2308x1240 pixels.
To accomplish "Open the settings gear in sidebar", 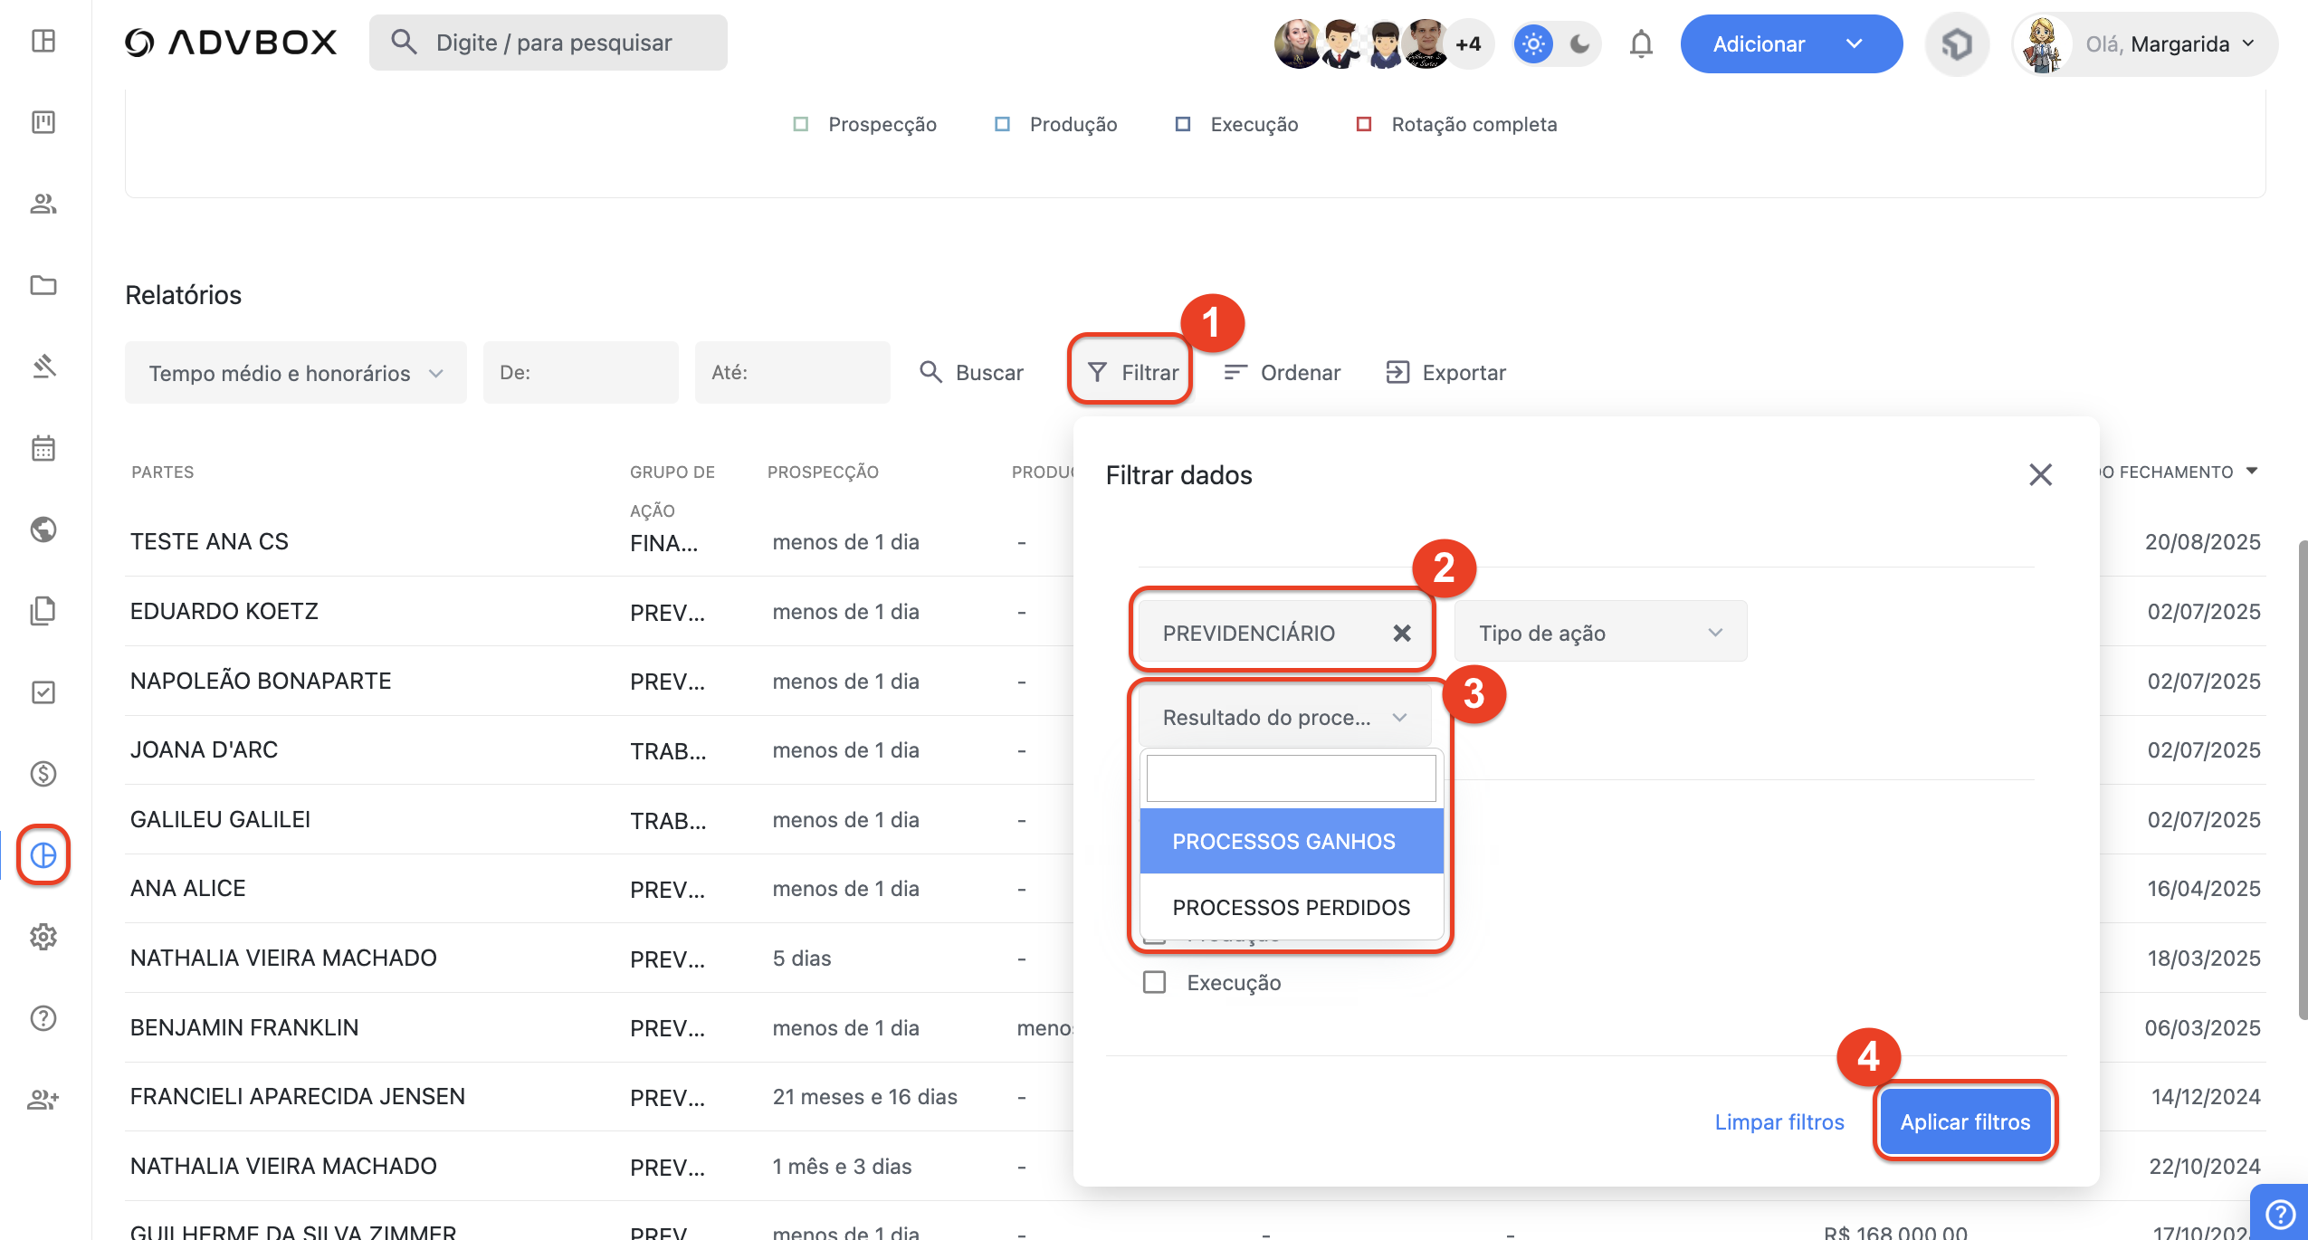I will coord(43,937).
